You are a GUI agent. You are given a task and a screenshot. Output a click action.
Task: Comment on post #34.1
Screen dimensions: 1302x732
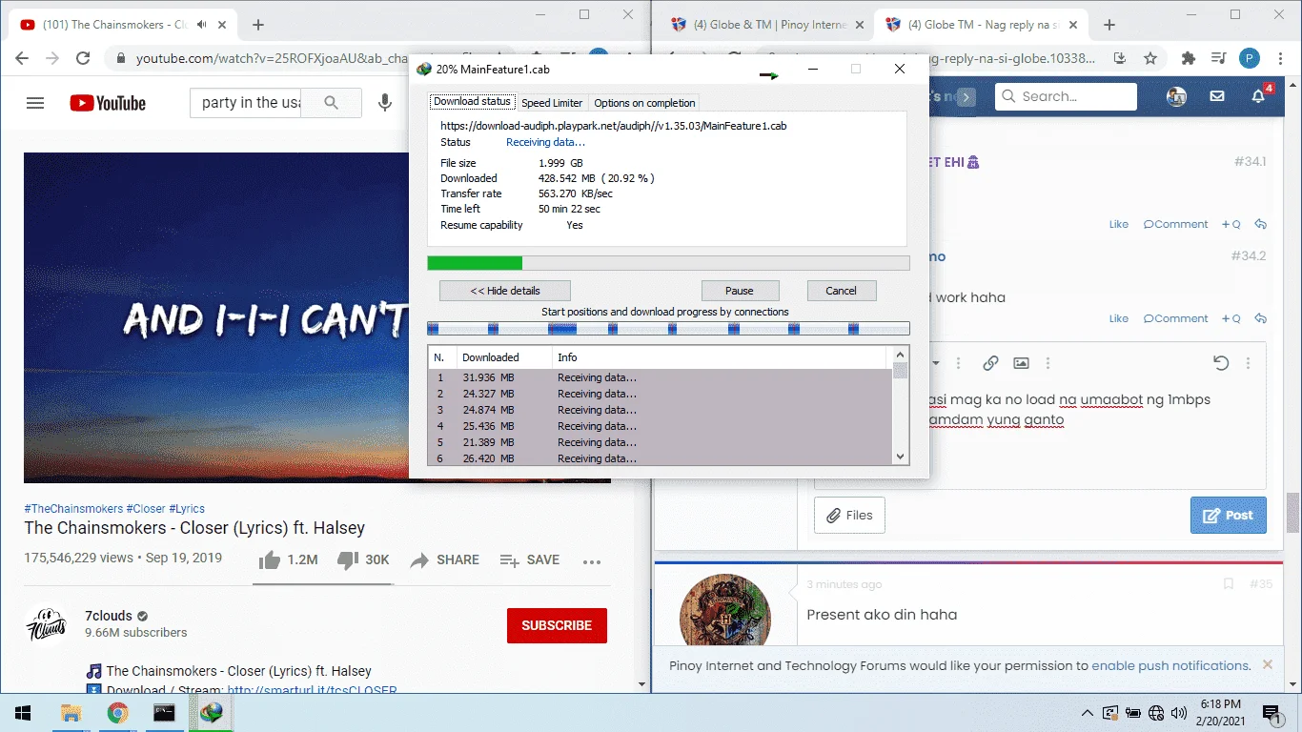pos(1175,224)
